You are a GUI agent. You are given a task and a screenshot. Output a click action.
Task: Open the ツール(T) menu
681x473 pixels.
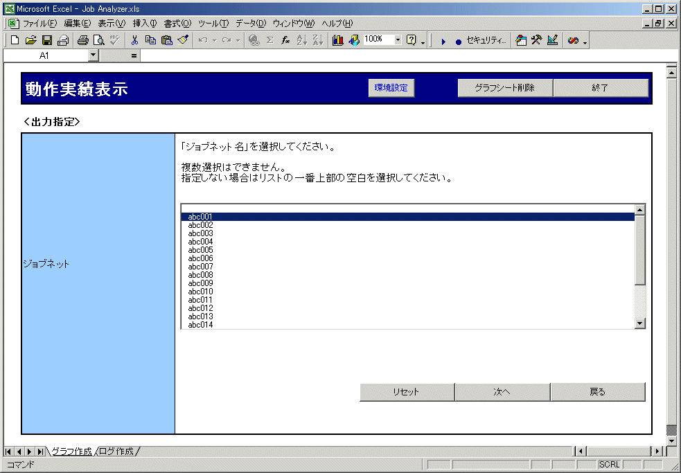pyautogui.click(x=213, y=24)
